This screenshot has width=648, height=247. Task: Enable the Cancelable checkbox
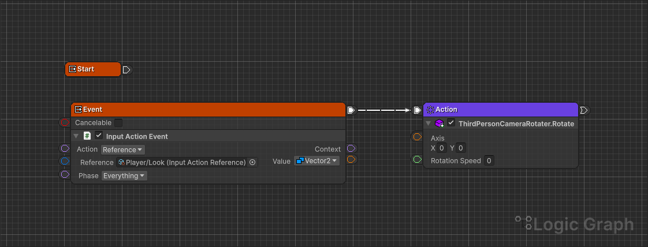pyautogui.click(x=118, y=123)
